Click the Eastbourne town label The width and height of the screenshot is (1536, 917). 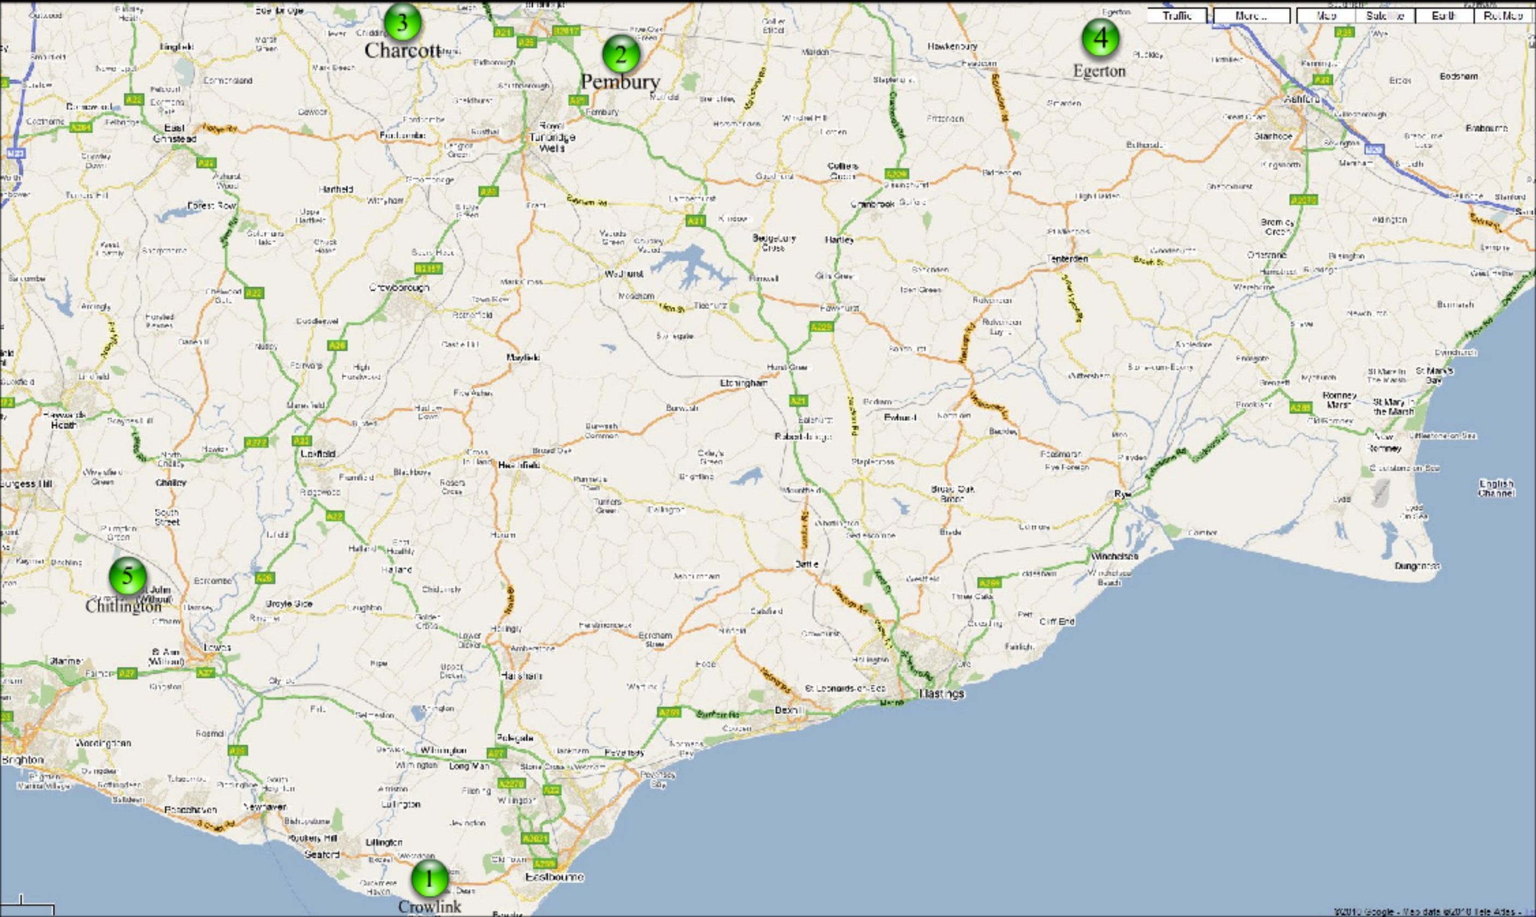click(554, 877)
